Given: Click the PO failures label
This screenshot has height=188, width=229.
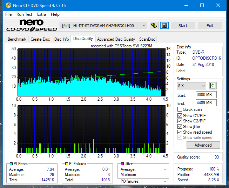Looking at the screenshot, I should (130, 181).
